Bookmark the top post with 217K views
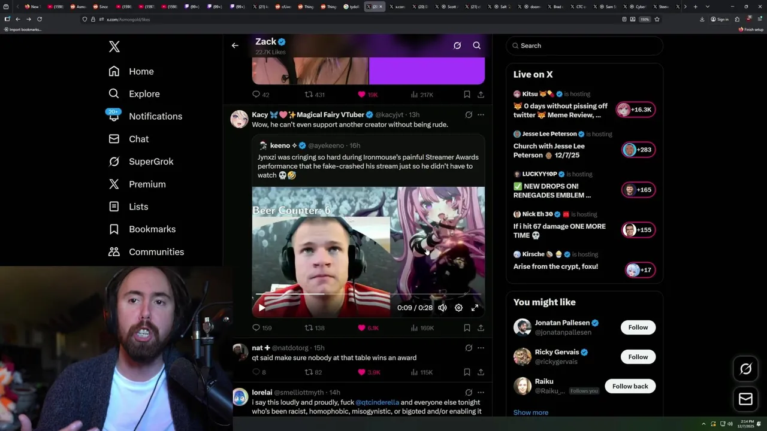 coord(467,95)
